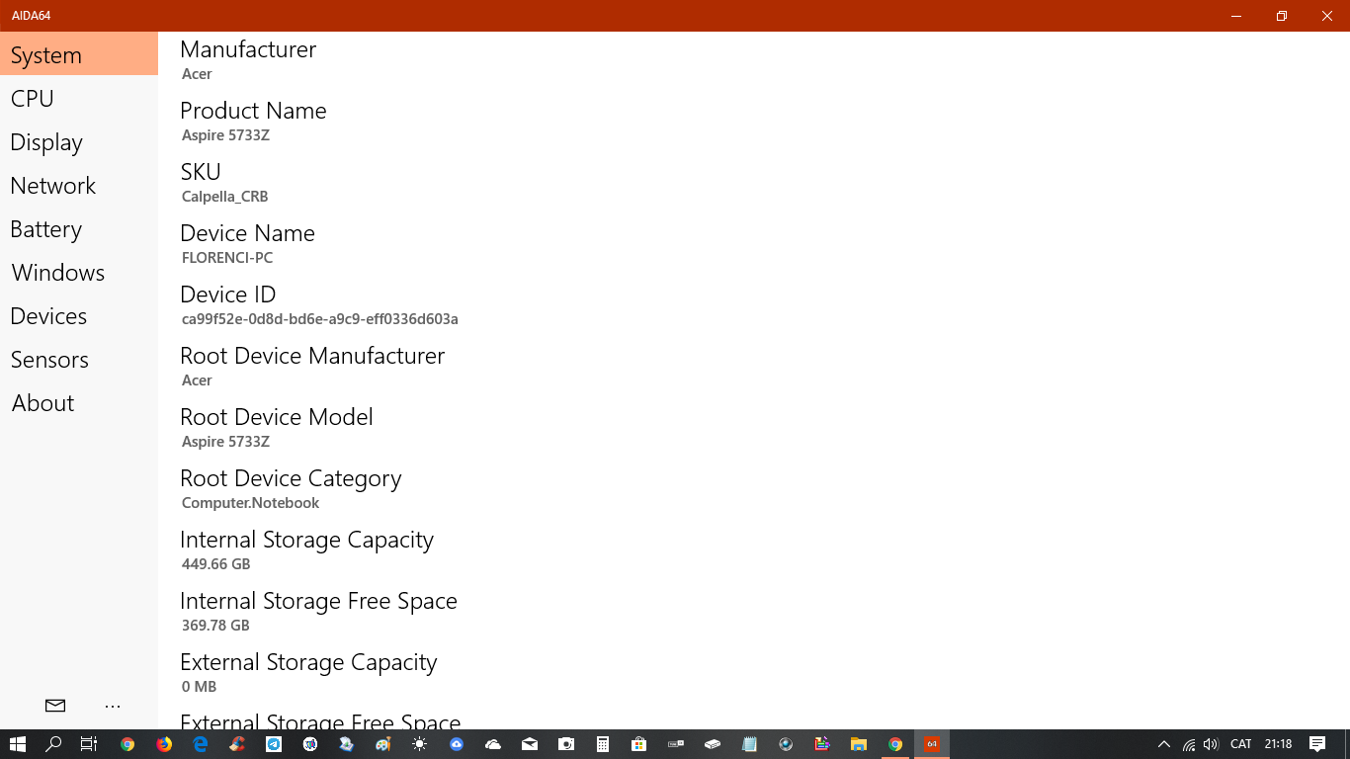
Task: Open the Mail app from the taskbar
Action: coord(530,744)
